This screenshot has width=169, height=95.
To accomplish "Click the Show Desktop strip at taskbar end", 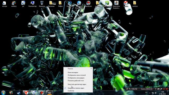I will pos(168,93).
